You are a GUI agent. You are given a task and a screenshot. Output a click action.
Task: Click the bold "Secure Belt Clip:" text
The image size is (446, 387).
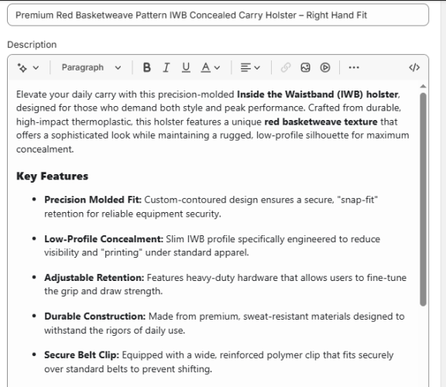81,355
